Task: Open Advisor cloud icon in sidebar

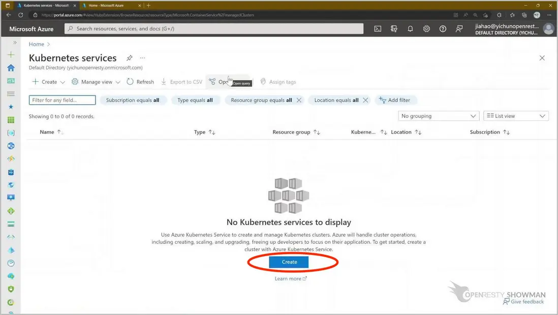Action: pyautogui.click(x=11, y=276)
